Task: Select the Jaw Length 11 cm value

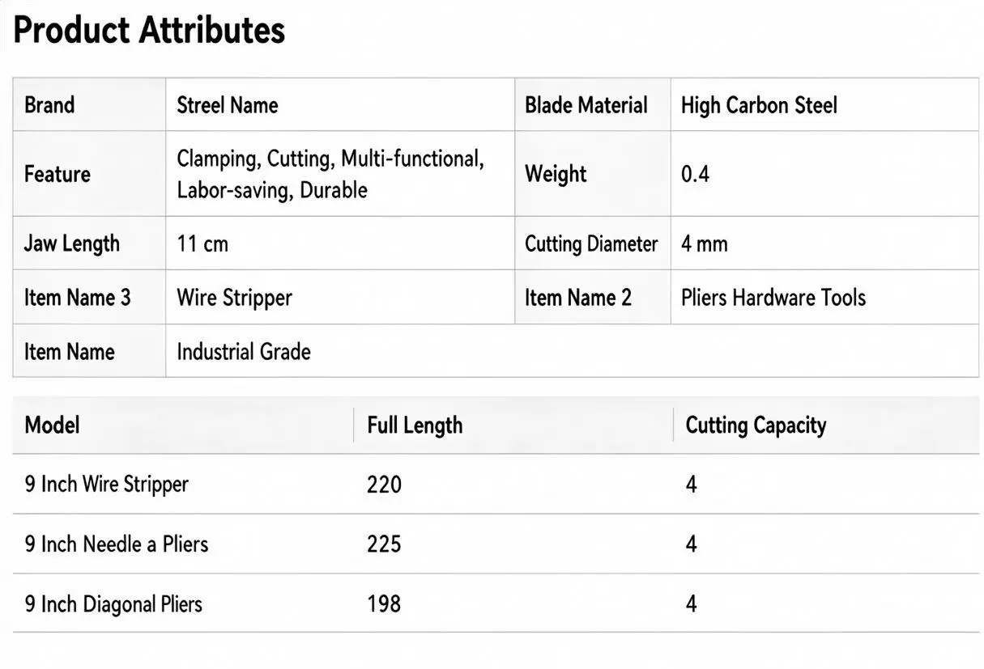Action: 202,243
